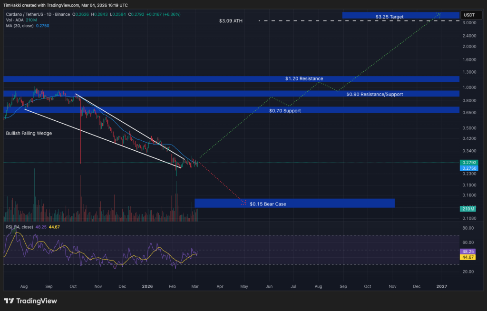Click the $0.90 Resistance/Support label
Screen dimensions: 487x311
click(x=374, y=94)
